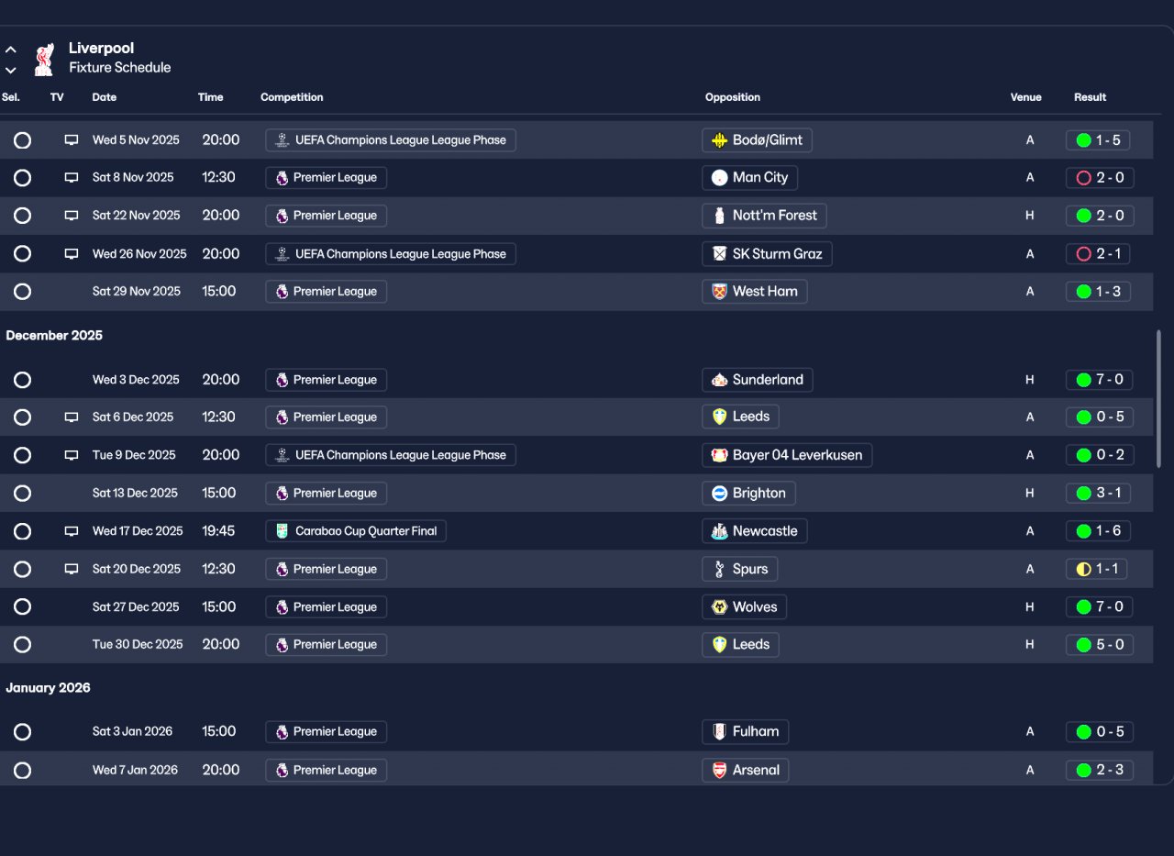Viewport: 1174px width, 856px height.
Task: Open Leeds on the Tue 30 Dec row
Action: pos(741,645)
